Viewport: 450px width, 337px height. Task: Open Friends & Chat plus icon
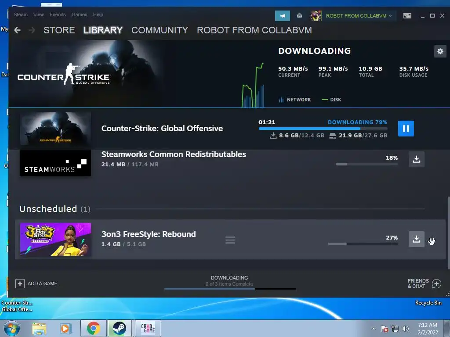tap(436, 284)
